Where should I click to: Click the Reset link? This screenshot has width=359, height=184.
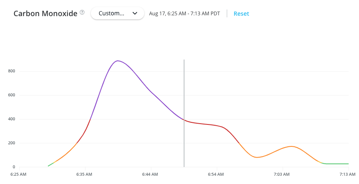point(241,13)
